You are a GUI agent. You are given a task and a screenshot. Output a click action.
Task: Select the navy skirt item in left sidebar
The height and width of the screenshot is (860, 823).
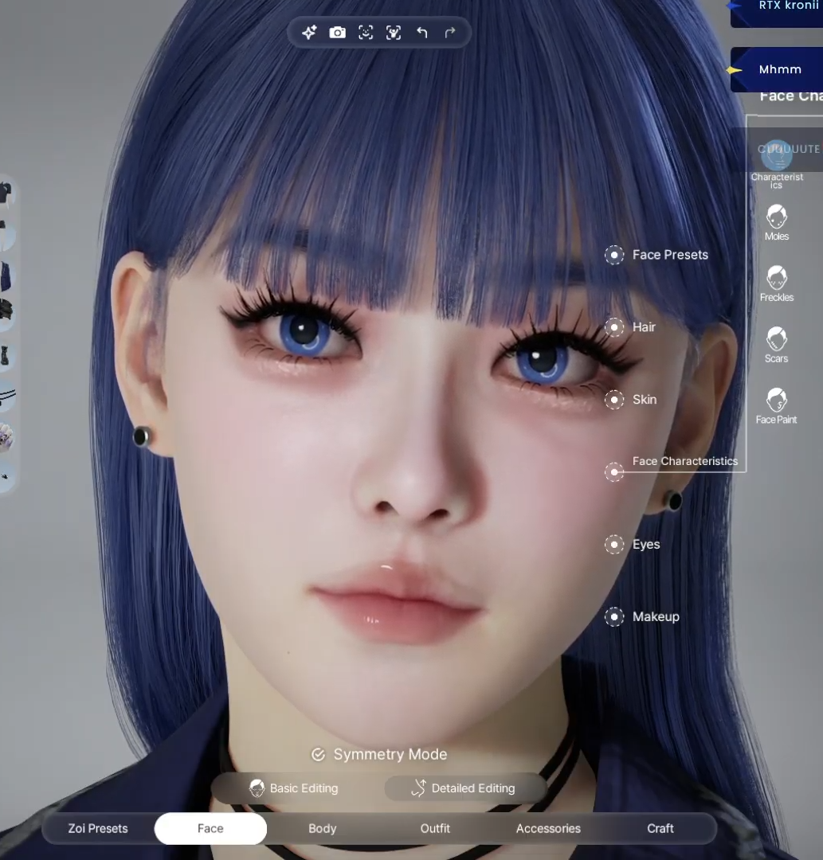click(6, 276)
